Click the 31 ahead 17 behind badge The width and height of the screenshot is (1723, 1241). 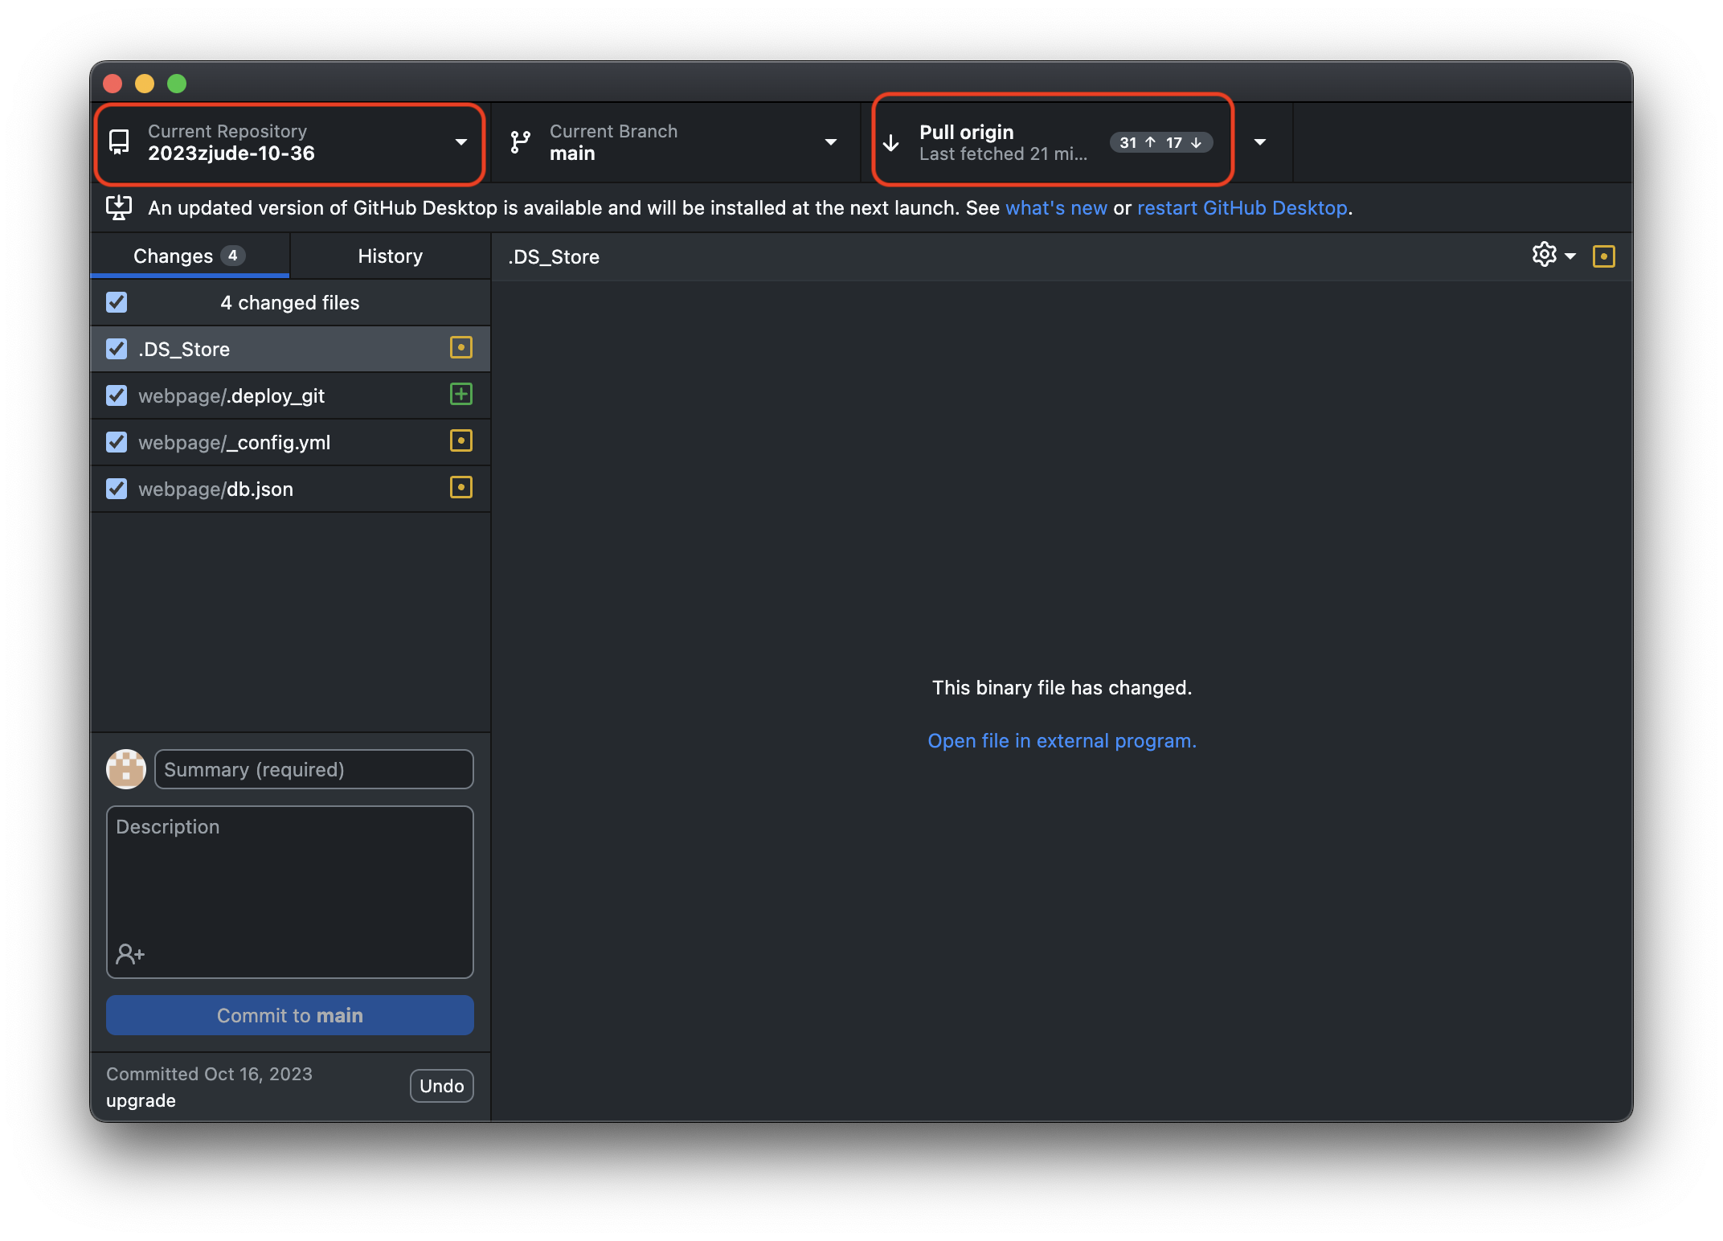tap(1161, 143)
